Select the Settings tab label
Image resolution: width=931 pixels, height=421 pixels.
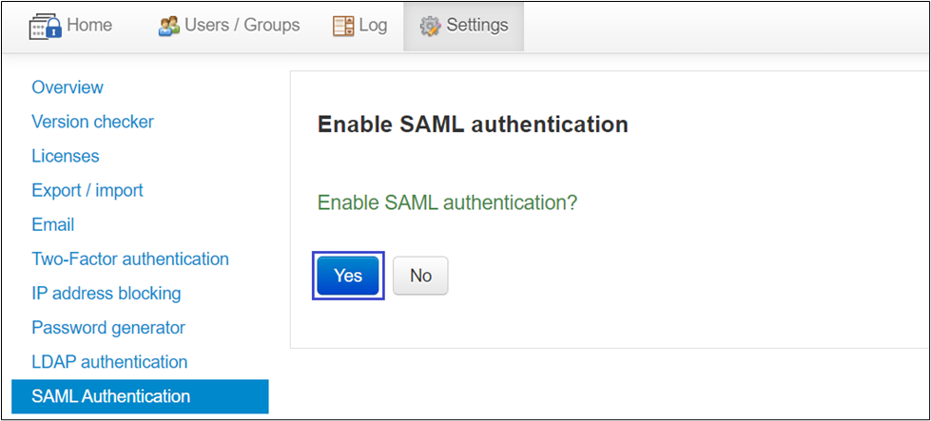[477, 26]
